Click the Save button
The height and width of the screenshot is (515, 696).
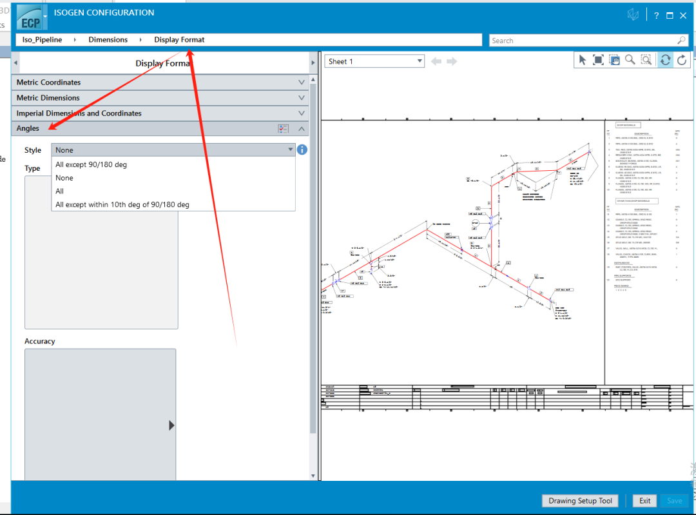pyautogui.click(x=674, y=501)
